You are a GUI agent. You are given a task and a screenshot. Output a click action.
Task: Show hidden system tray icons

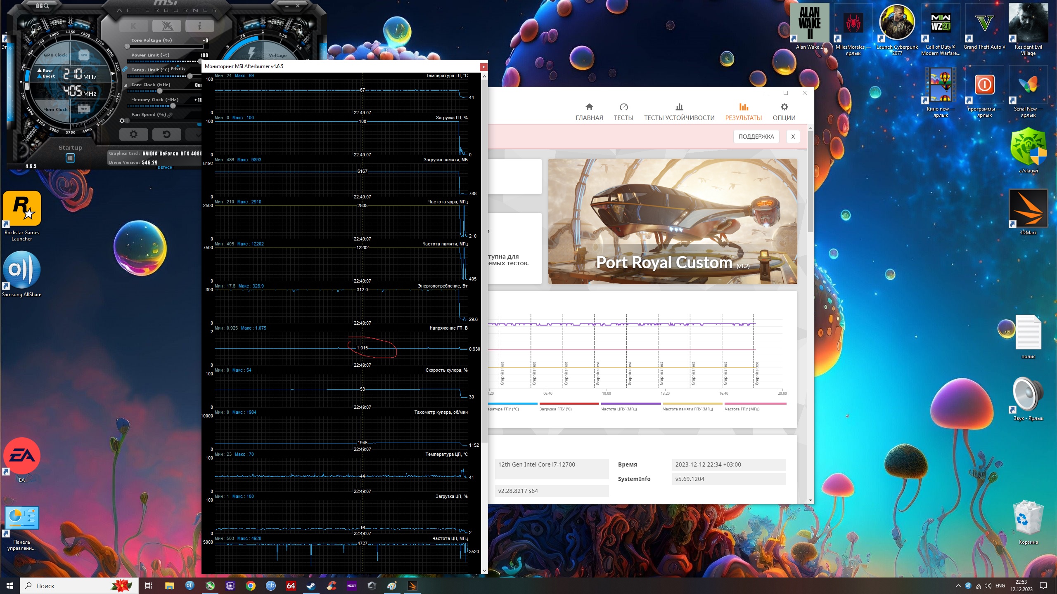[958, 586]
